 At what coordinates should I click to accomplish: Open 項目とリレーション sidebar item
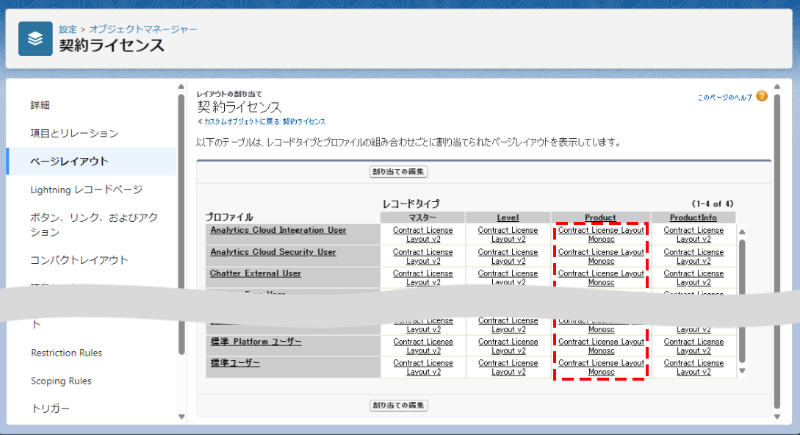pyautogui.click(x=74, y=133)
